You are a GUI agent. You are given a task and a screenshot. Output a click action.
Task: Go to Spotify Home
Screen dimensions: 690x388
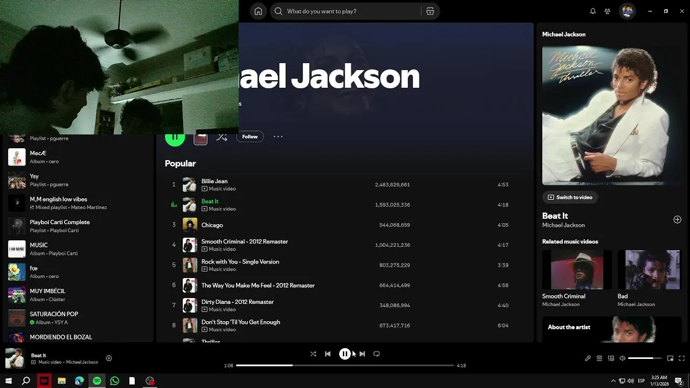click(258, 11)
